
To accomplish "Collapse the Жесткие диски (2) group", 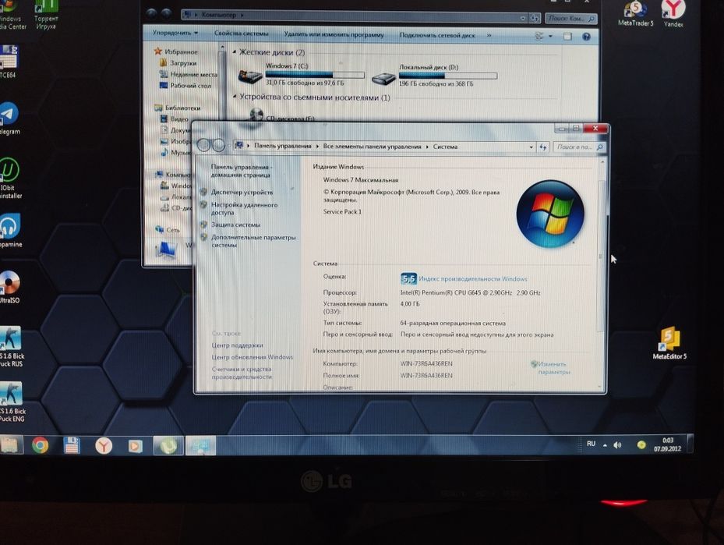I will 235,52.
